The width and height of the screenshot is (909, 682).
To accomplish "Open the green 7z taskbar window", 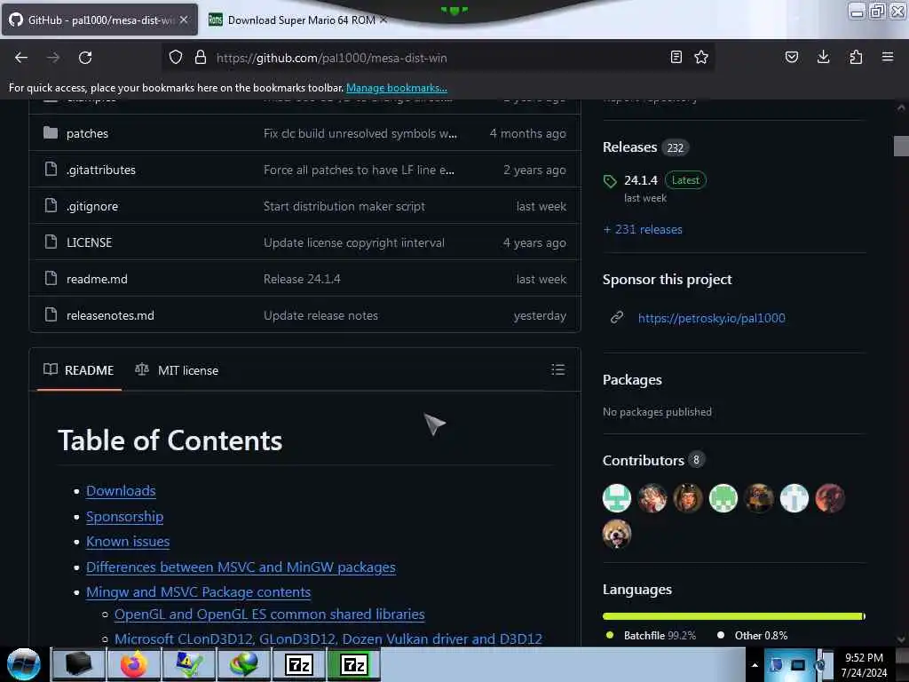I will coord(354,664).
